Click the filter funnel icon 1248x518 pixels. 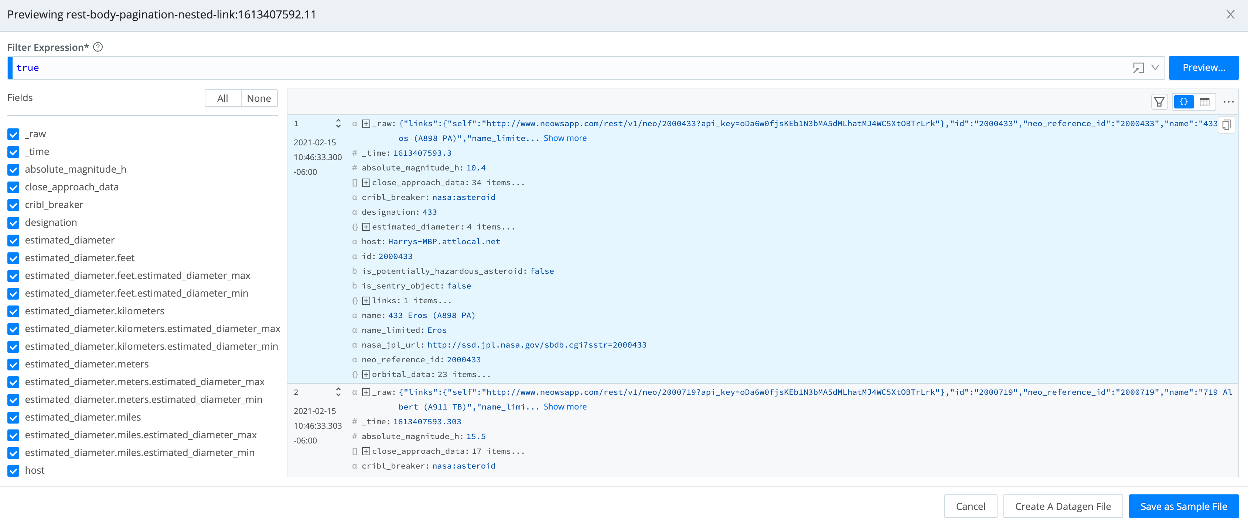coord(1159,102)
